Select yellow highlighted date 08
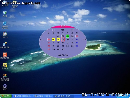This screenshot has height=98, width=130. 58,39
